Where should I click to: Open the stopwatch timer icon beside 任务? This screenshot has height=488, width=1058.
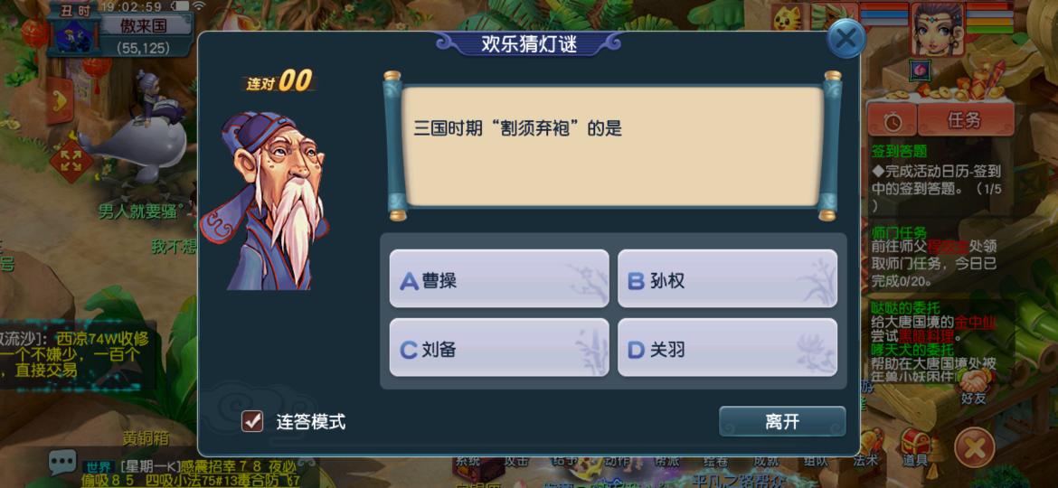(x=892, y=120)
